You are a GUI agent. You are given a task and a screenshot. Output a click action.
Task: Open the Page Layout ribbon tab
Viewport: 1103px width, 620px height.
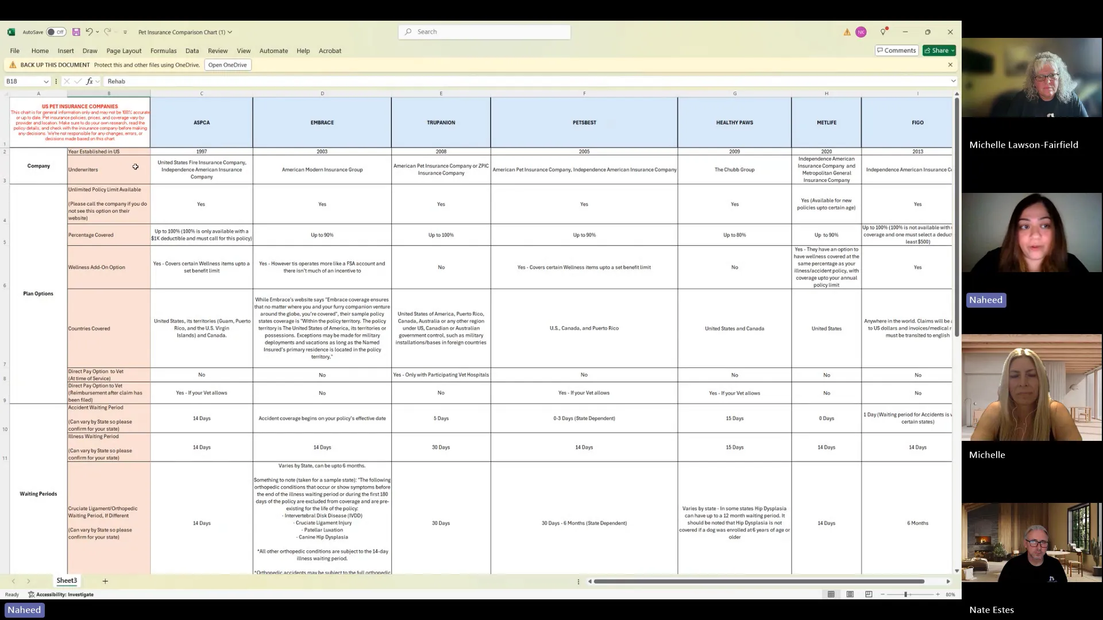(124, 51)
